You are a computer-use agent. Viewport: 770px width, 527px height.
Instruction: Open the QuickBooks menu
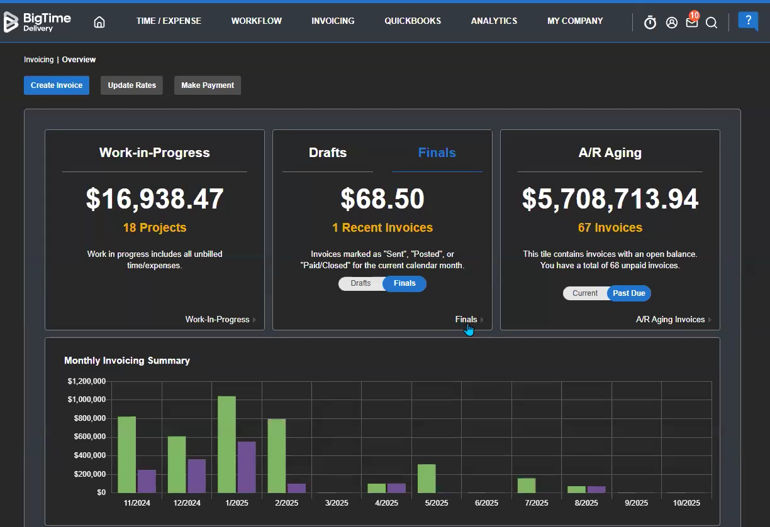(413, 21)
